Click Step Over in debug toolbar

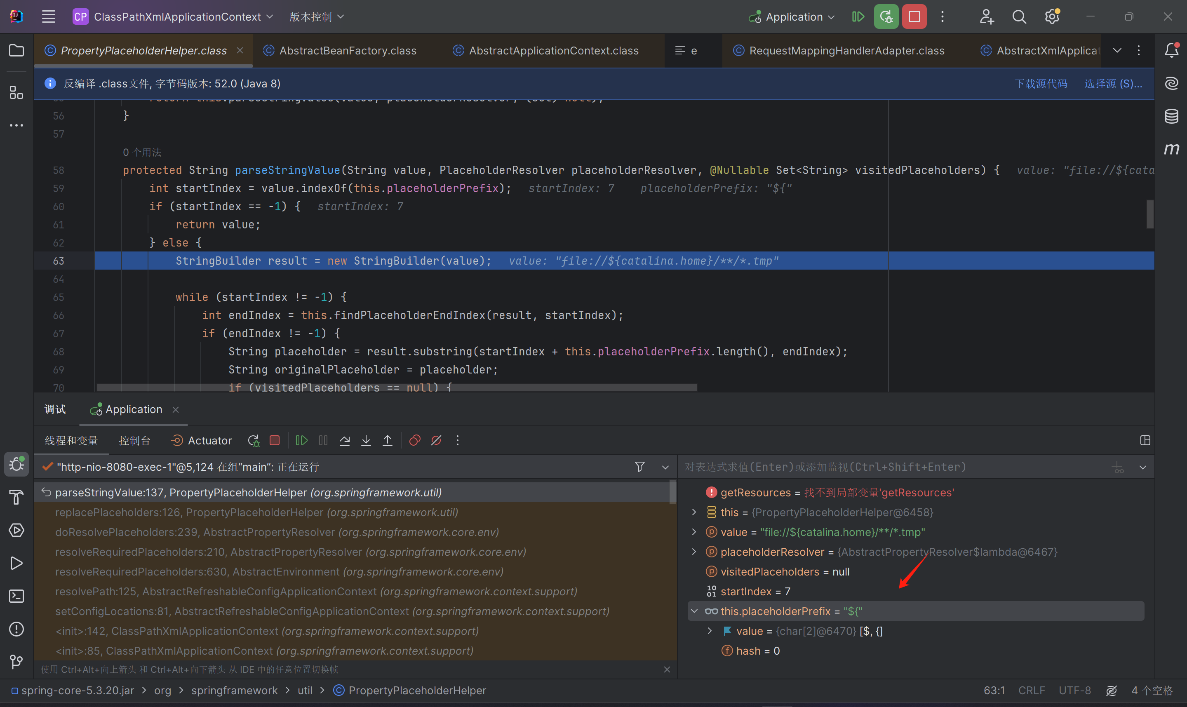344,441
